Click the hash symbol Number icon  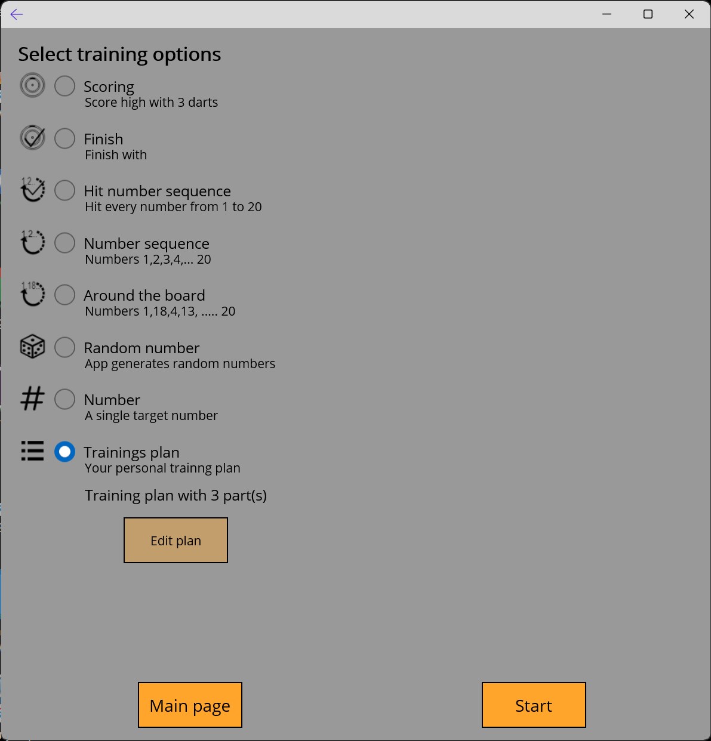tap(32, 399)
